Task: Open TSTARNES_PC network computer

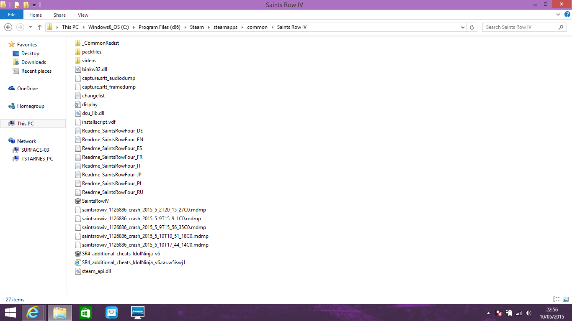Action: point(37,159)
